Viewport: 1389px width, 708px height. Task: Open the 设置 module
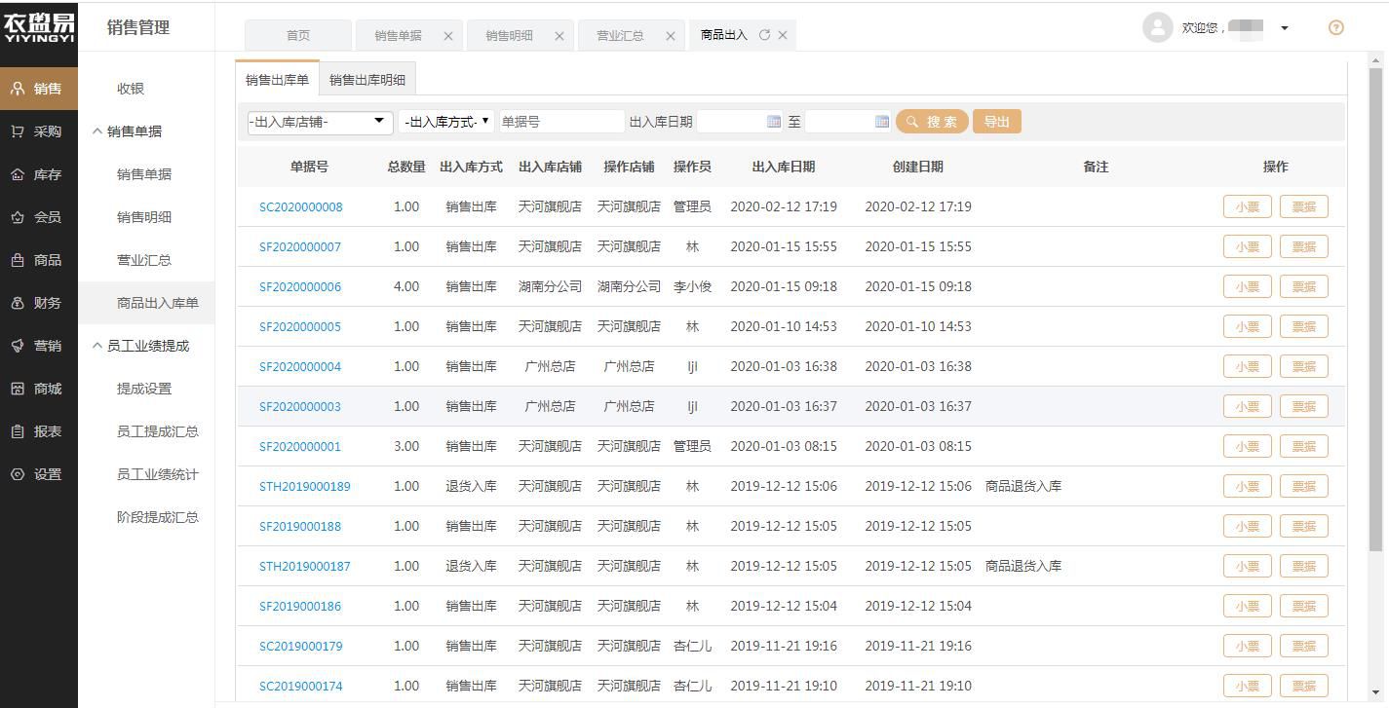39,474
